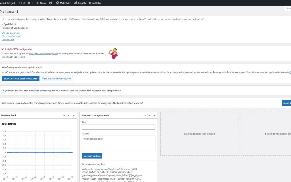Click 'WooCommerce database updaten' button
291x182 pixels.
[x=20, y=78]
